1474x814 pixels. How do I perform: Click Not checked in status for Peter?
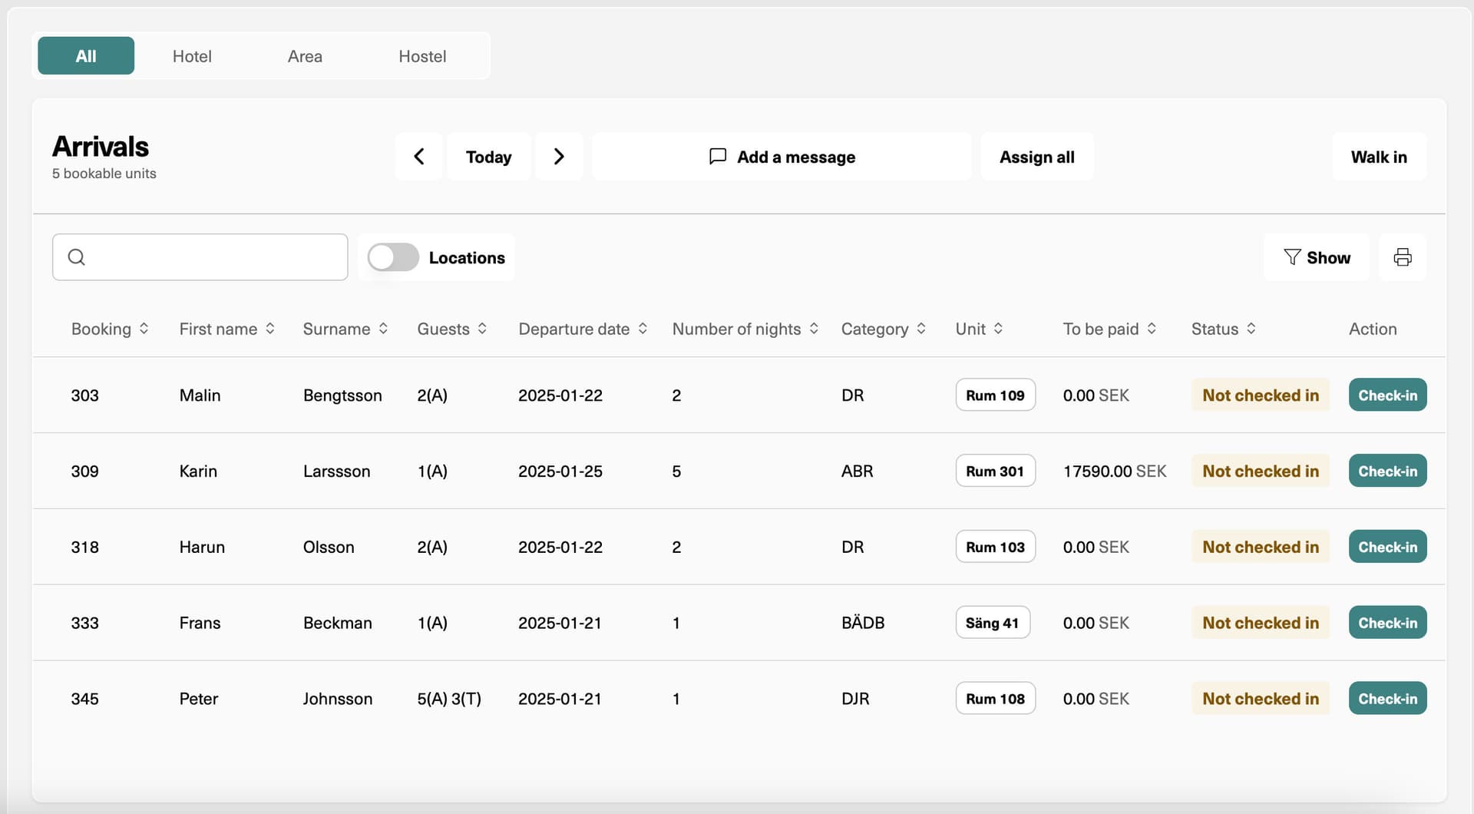point(1261,700)
